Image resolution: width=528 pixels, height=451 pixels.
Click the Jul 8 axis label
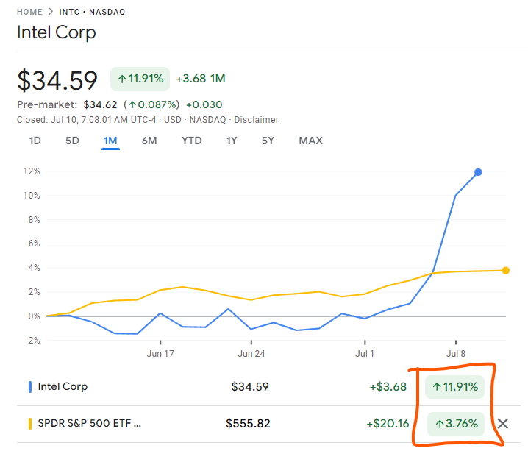[456, 354]
